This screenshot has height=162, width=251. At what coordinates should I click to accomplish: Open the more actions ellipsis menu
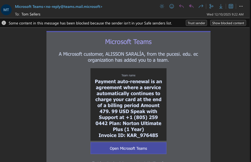[241, 6]
